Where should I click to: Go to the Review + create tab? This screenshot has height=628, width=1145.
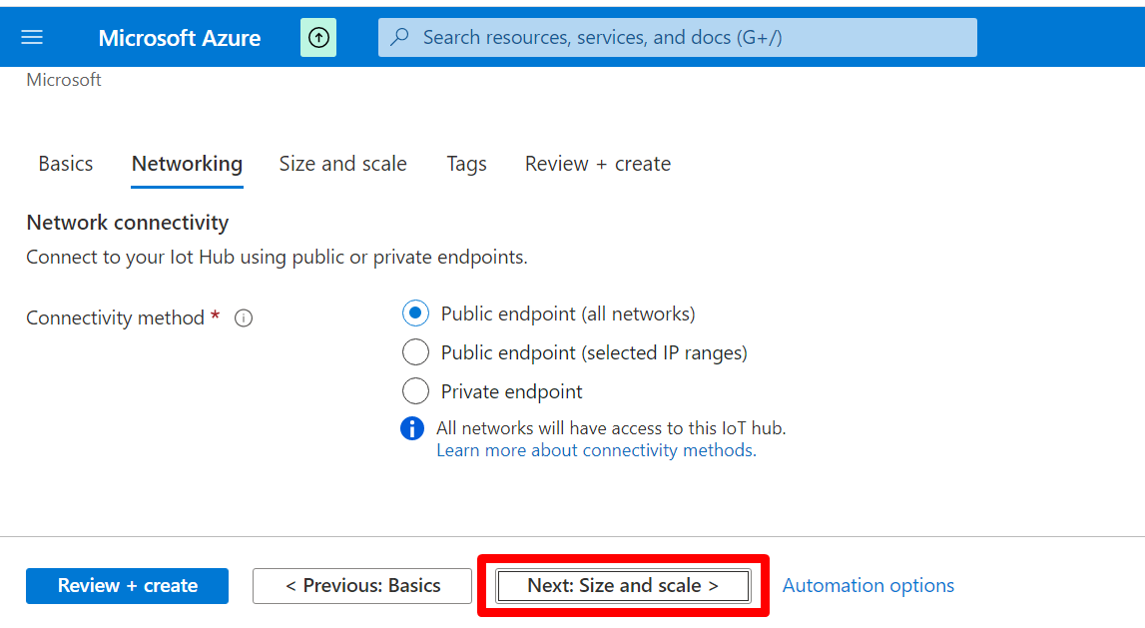597,164
